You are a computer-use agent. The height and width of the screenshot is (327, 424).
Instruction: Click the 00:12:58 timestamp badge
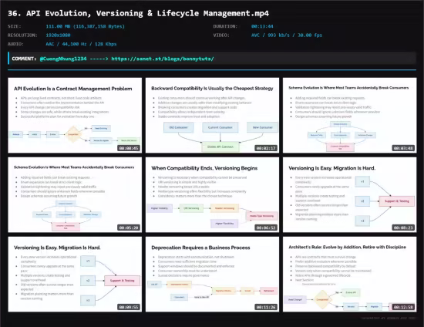click(403, 307)
